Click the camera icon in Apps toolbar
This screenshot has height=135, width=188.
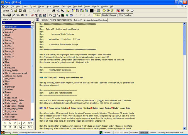(22, 15)
